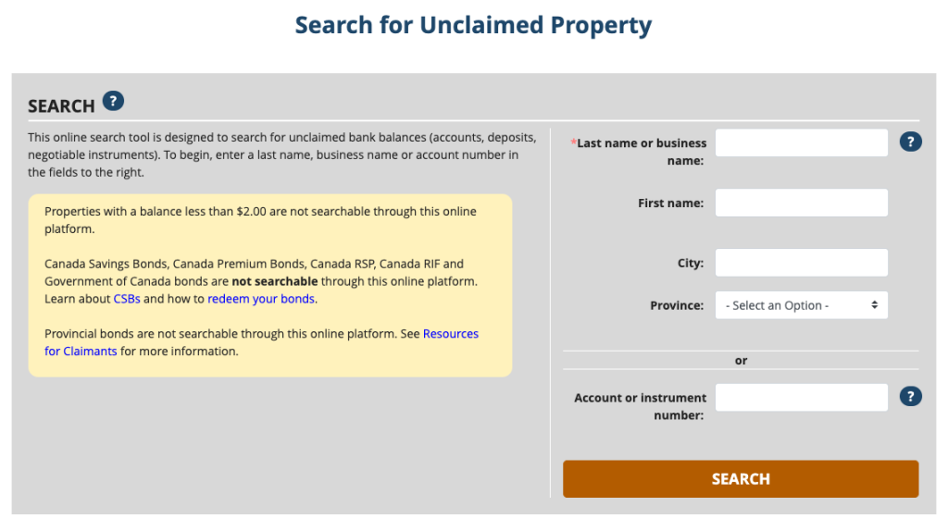Show help for account or instrument number
Image resolution: width=948 pixels, height=531 pixels.
pos(911,397)
